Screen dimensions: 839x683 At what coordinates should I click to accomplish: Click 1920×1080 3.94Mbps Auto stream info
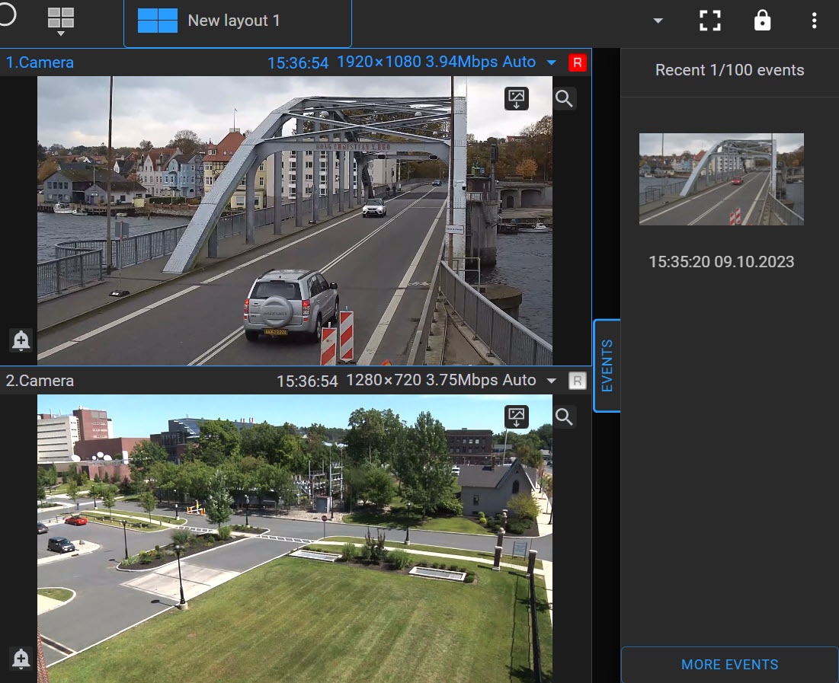[436, 62]
